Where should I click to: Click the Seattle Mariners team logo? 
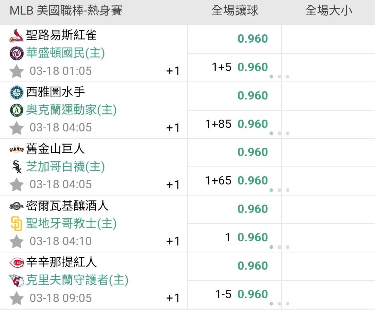pos(16,92)
